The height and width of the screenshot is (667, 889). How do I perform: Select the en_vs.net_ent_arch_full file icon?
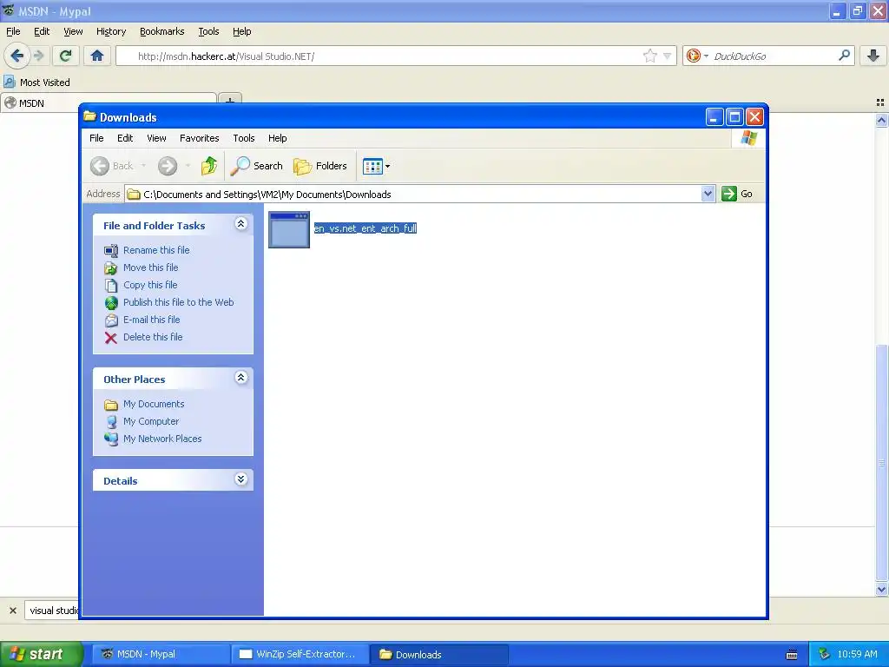(x=289, y=229)
